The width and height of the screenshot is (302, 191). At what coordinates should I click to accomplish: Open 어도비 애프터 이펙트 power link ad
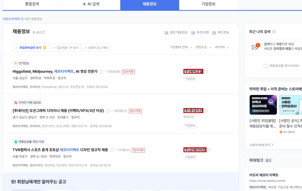point(264,175)
